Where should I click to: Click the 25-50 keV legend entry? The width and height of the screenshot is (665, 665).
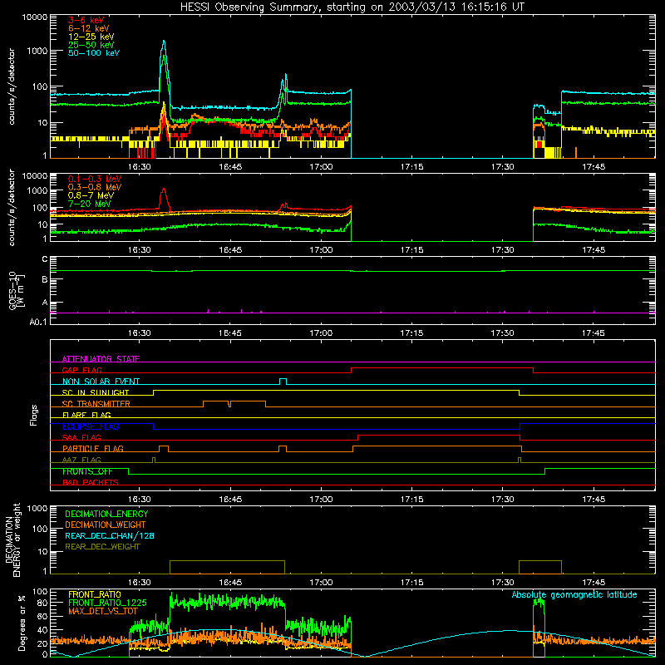91,45
